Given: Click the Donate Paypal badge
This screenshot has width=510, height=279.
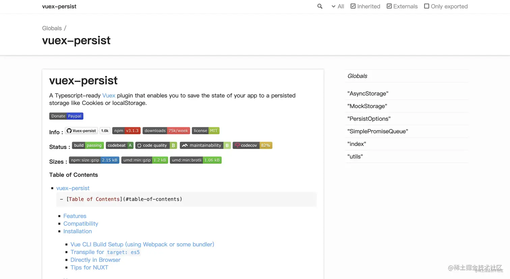Looking at the screenshot, I should point(66,116).
